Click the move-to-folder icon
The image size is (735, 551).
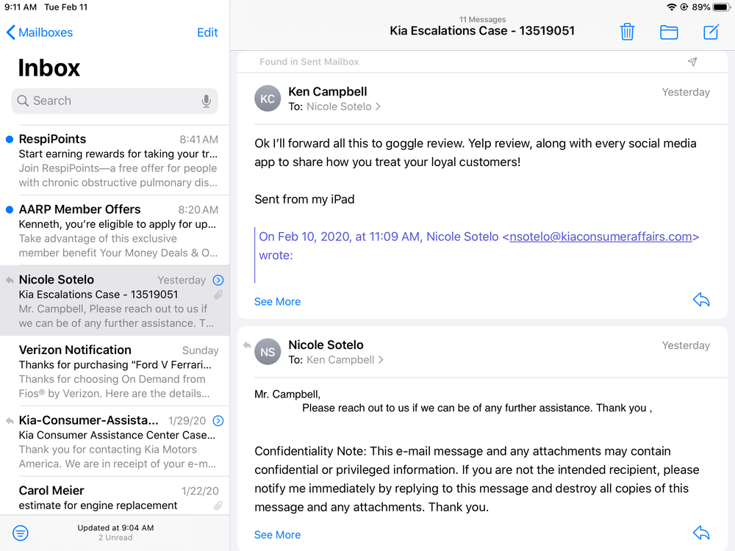[669, 32]
